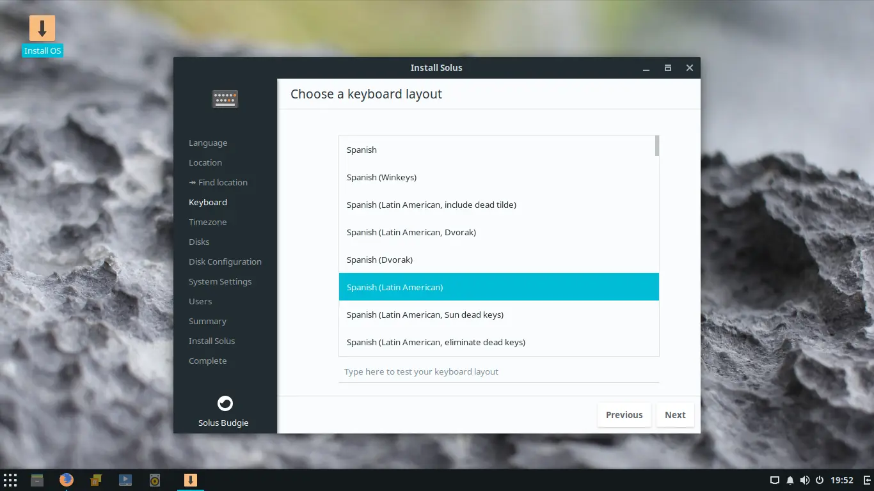The width and height of the screenshot is (874, 491).
Task: Select Spanish (Latin American, include dead tilde)
Action: click(499, 205)
